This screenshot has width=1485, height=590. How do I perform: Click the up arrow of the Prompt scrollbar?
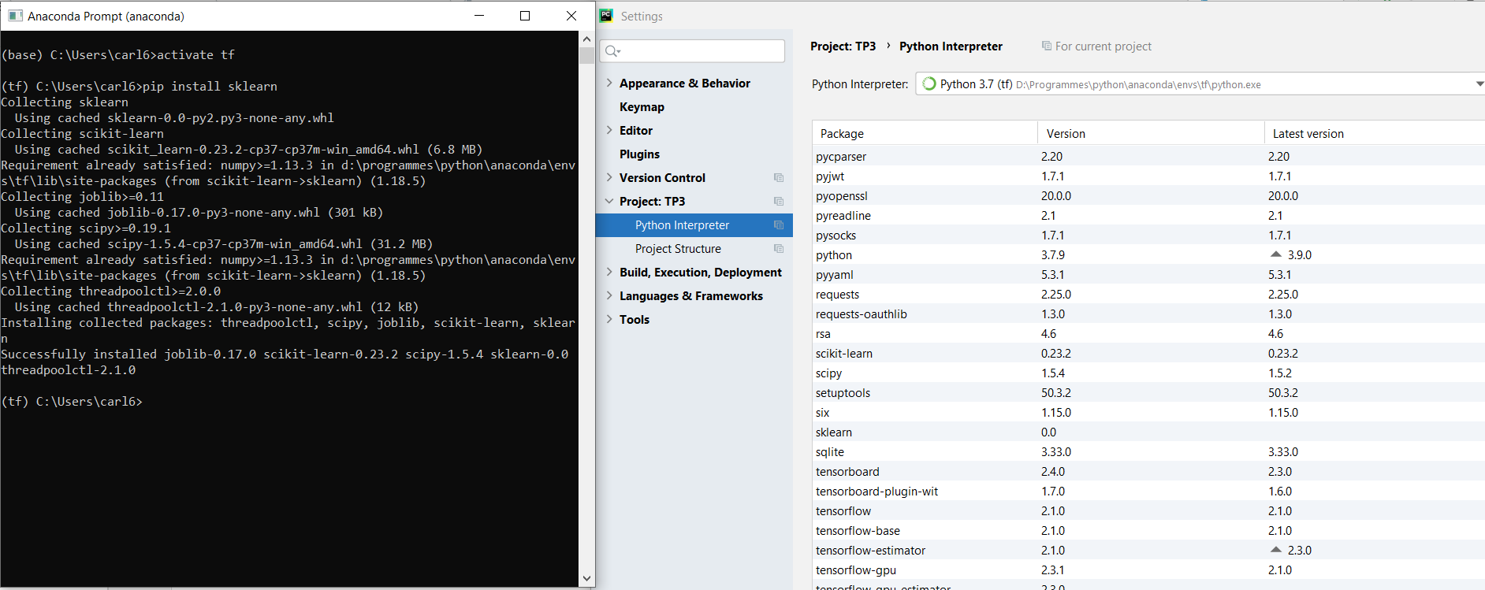click(586, 39)
